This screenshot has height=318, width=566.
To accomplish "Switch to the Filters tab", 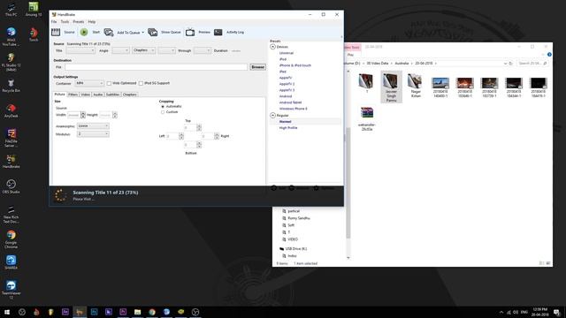I will 73,95.
